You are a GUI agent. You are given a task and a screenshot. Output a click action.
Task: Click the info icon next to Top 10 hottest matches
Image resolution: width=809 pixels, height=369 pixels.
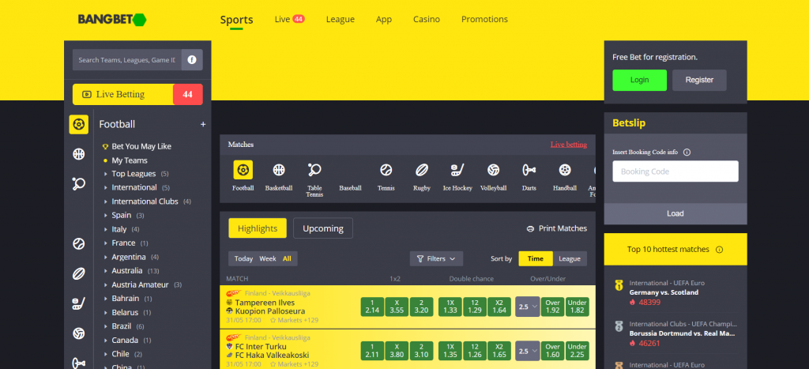point(719,249)
